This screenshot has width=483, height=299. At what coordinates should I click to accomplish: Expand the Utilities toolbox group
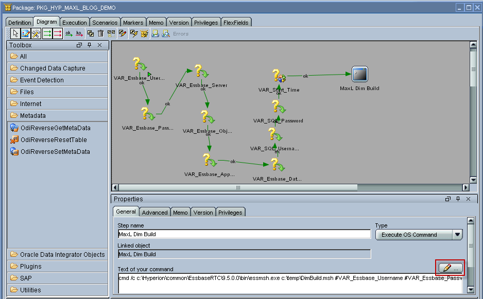[58, 290]
